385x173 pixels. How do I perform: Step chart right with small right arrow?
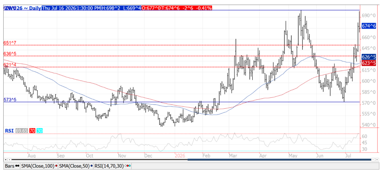coord(373,160)
